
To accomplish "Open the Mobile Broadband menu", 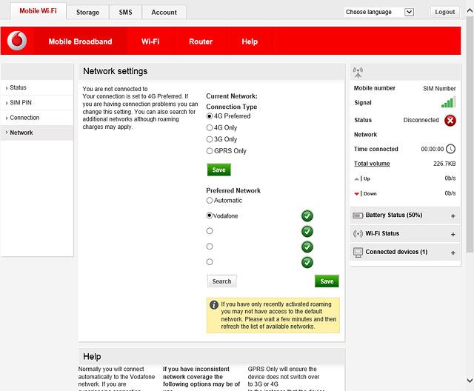I will click(x=80, y=41).
